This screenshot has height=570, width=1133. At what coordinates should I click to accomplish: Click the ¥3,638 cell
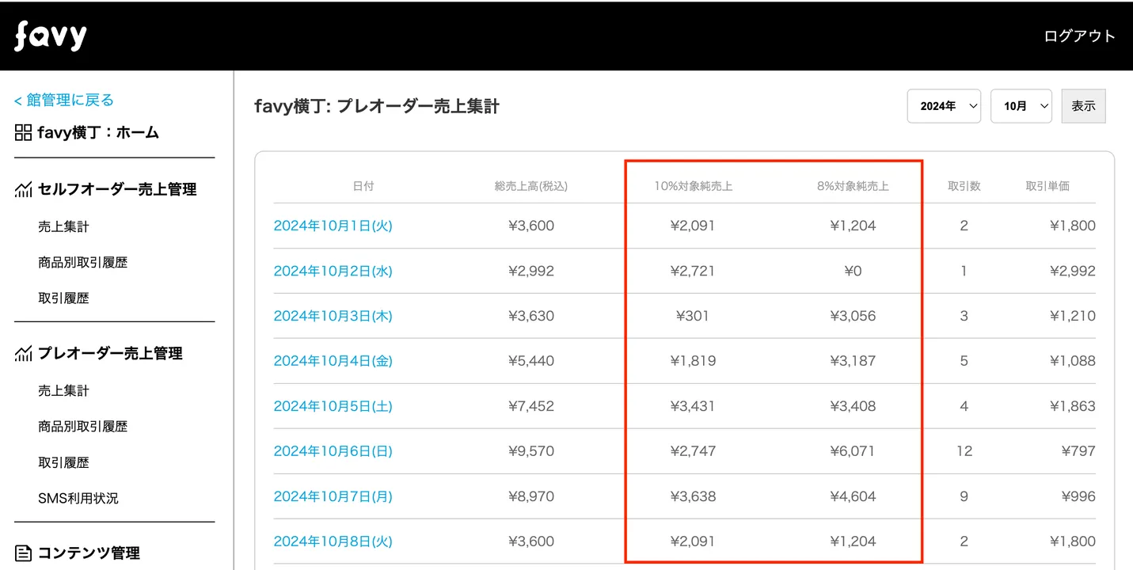pos(693,496)
